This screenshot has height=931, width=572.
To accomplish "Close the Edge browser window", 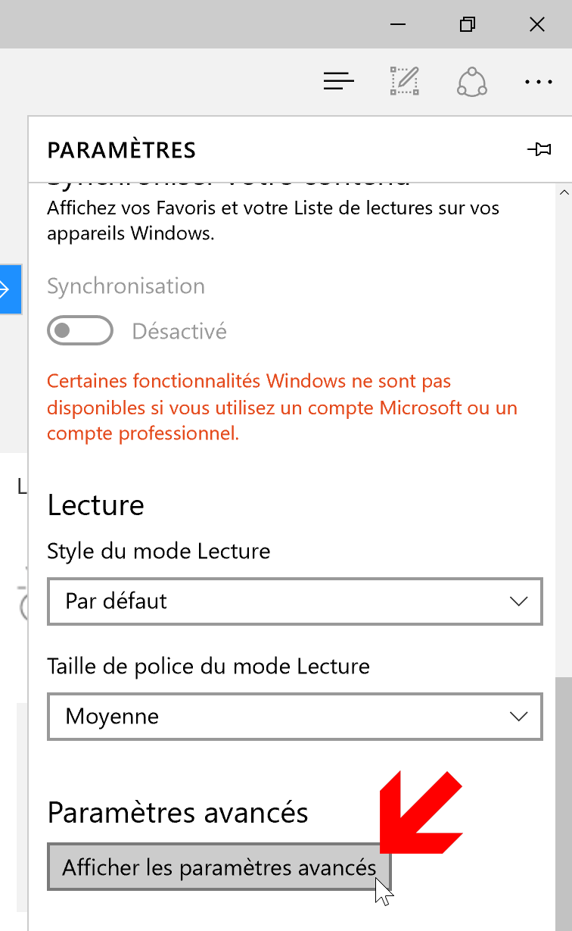I will [537, 24].
